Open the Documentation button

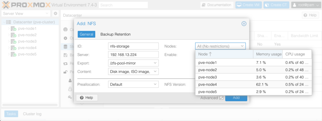[x=217, y=5]
